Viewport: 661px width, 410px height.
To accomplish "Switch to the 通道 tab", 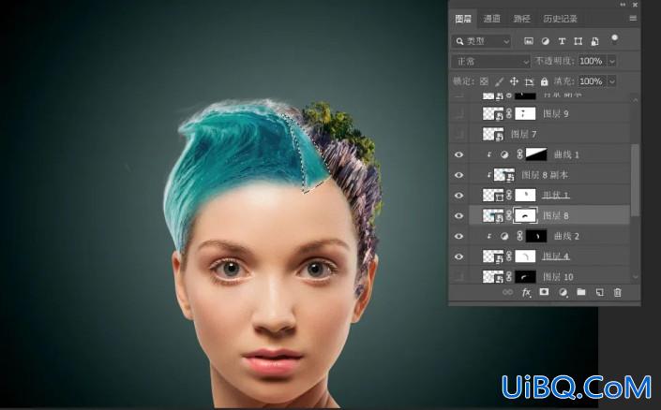I will pos(491,19).
